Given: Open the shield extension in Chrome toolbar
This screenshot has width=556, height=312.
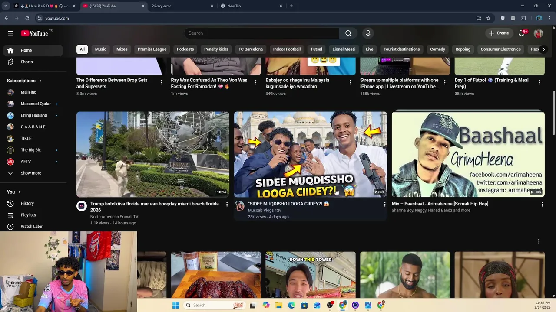Looking at the screenshot, I should coord(503,18).
